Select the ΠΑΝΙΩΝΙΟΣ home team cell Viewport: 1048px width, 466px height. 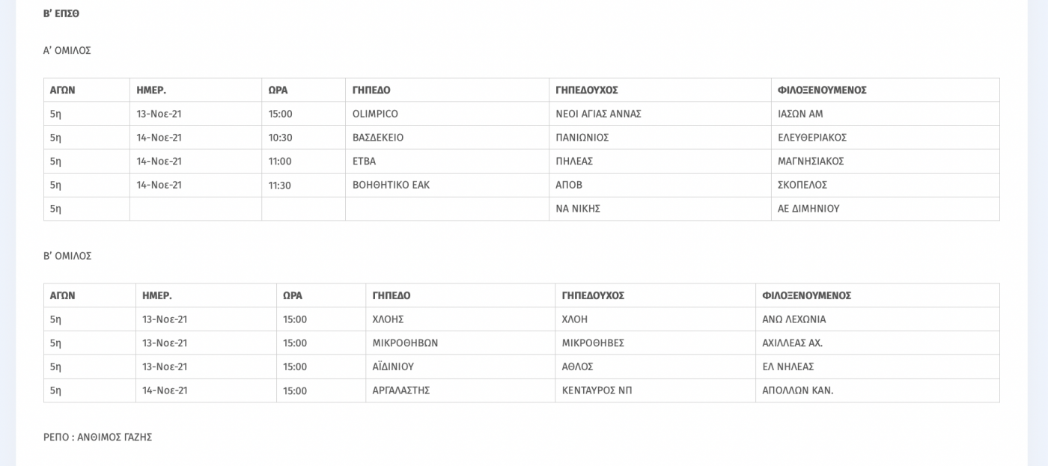coord(660,138)
